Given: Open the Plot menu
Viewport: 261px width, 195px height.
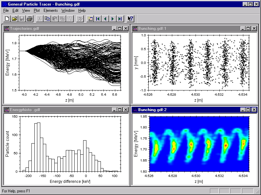Looking at the screenshot, I should 37,10.
